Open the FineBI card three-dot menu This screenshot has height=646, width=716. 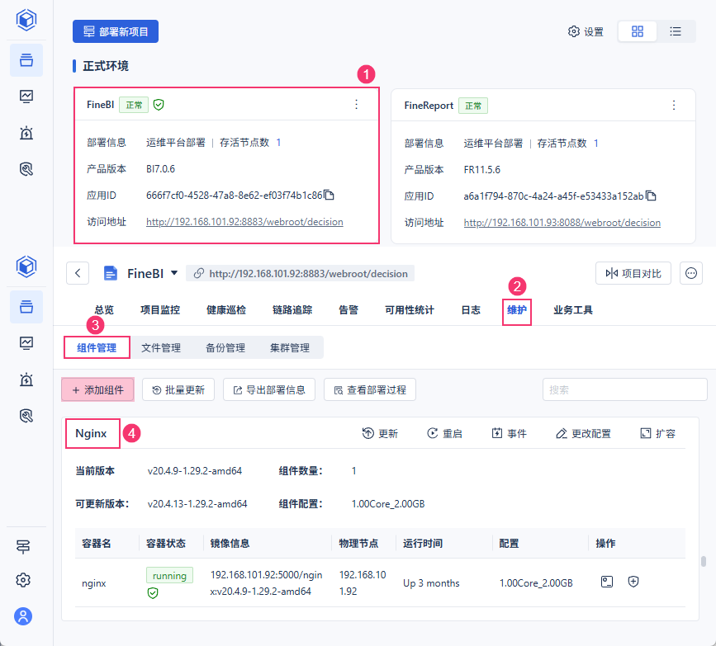click(356, 105)
